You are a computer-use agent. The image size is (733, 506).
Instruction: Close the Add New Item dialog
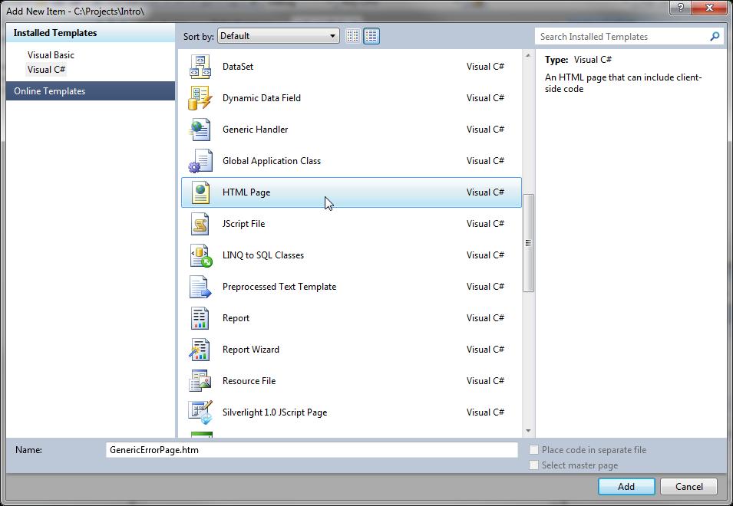coord(708,8)
